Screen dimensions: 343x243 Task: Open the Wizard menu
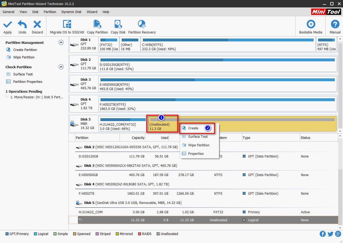click(92, 12)
